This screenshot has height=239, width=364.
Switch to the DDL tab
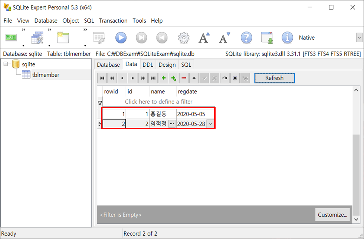coord(148,65)
